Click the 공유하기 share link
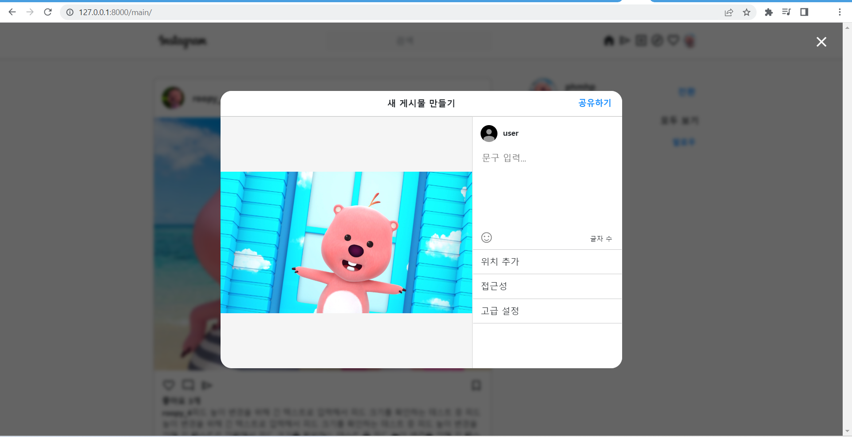This screenshot has height=437, width=852. click(595, 103)
